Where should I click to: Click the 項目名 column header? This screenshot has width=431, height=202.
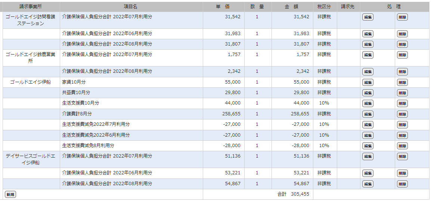131,7
